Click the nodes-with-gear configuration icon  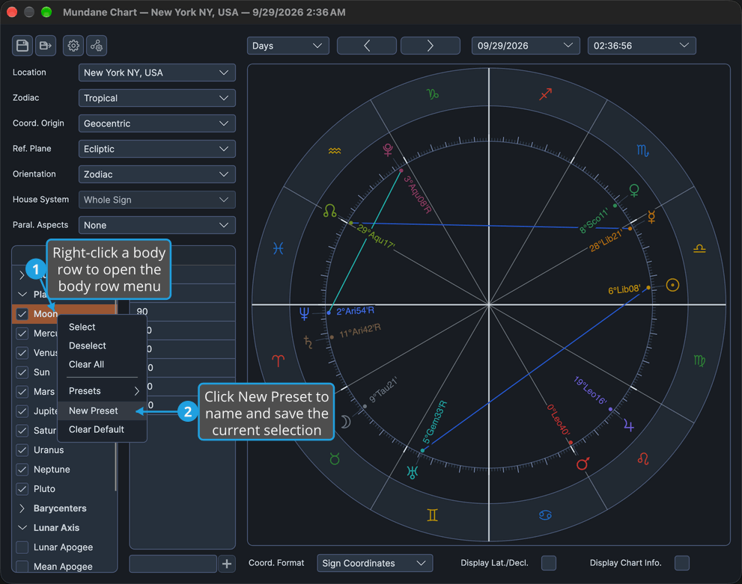click(97, 46)
